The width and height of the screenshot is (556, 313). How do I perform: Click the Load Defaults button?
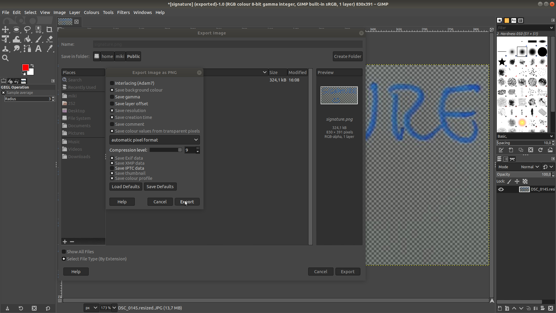pyautogui.click(x=126, y=187)
